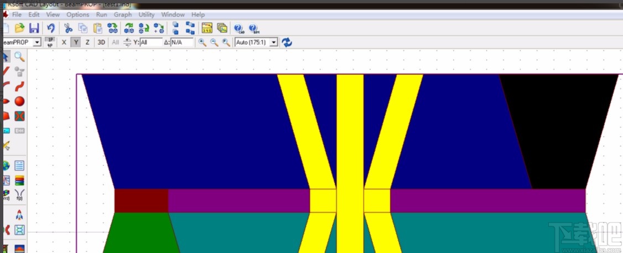Expand the Auto (175:1) aspect ratio dropdown
This screenshot has width=623, height=253.
pyautogui.click(x=273, y=42)
